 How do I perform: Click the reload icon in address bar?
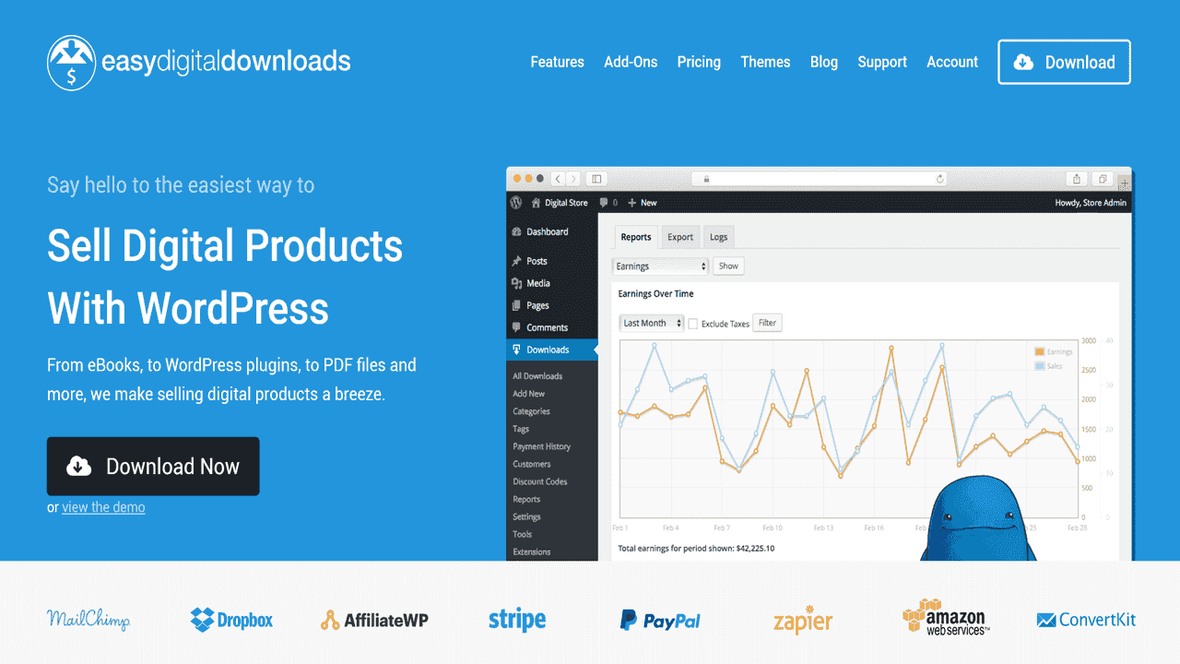click(940, 179)
